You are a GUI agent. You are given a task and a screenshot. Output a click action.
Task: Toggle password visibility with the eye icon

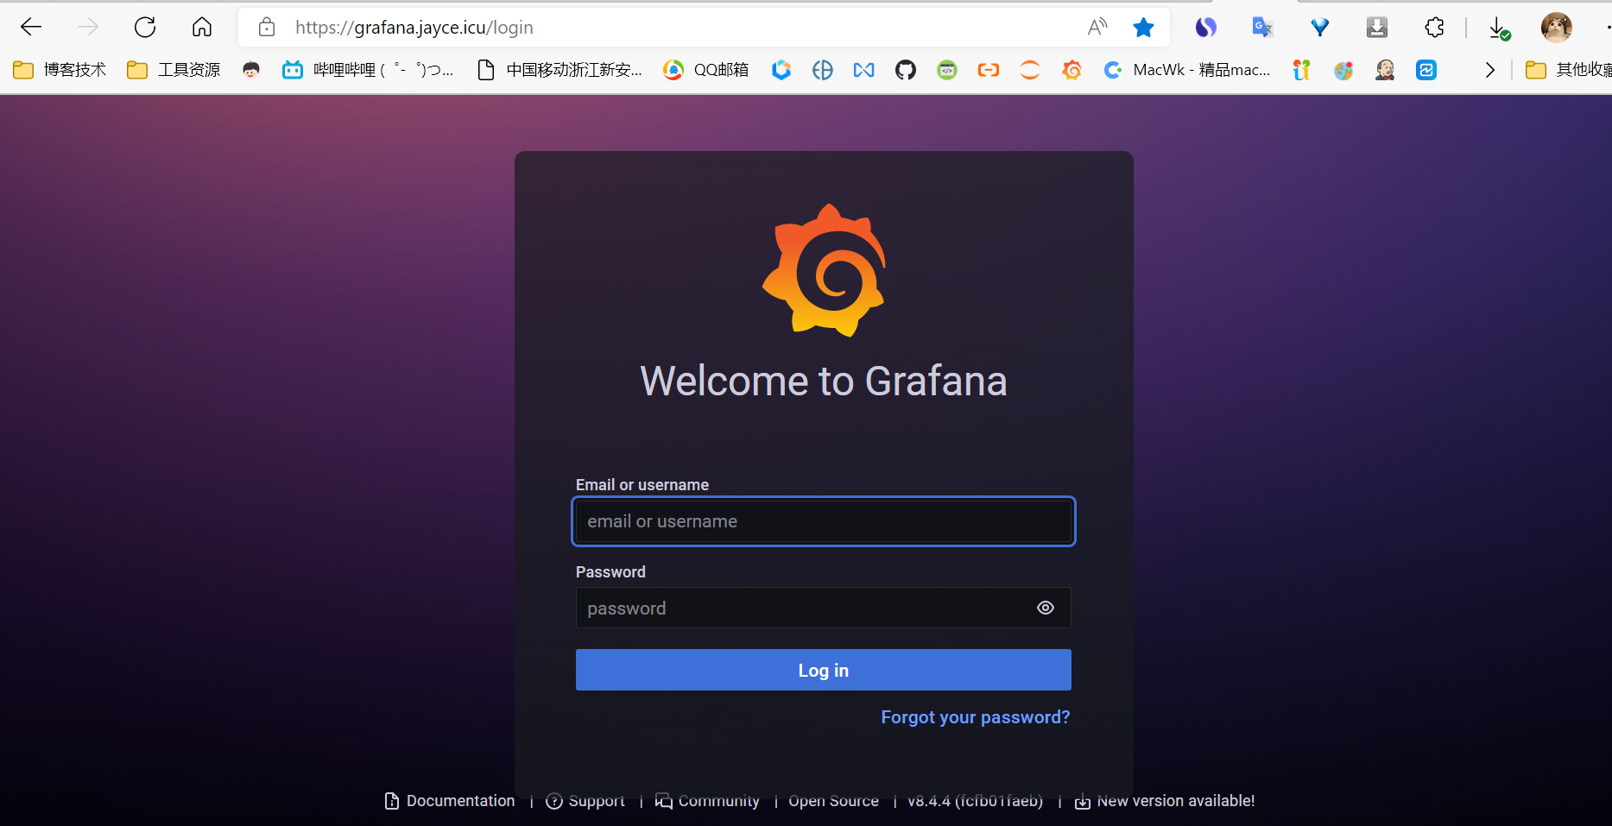coord(1045,608)
